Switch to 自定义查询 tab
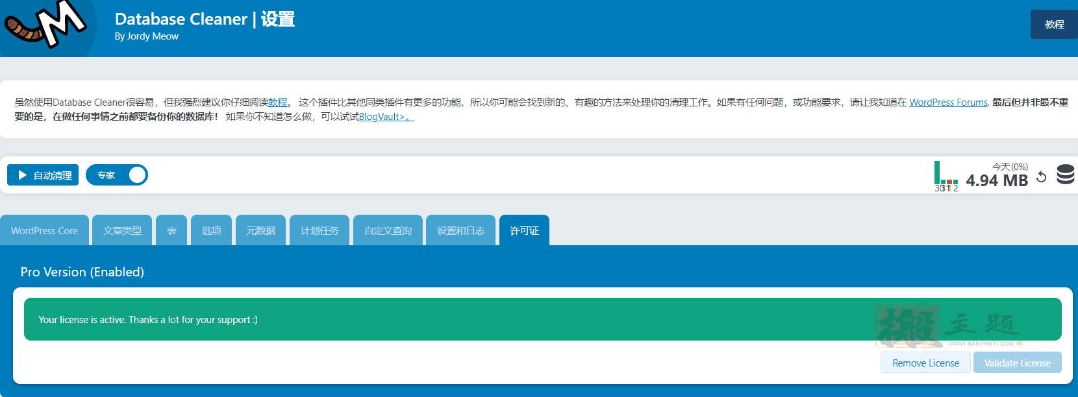This screenshot has width=1078, height=397. click(x=388, y=230)
